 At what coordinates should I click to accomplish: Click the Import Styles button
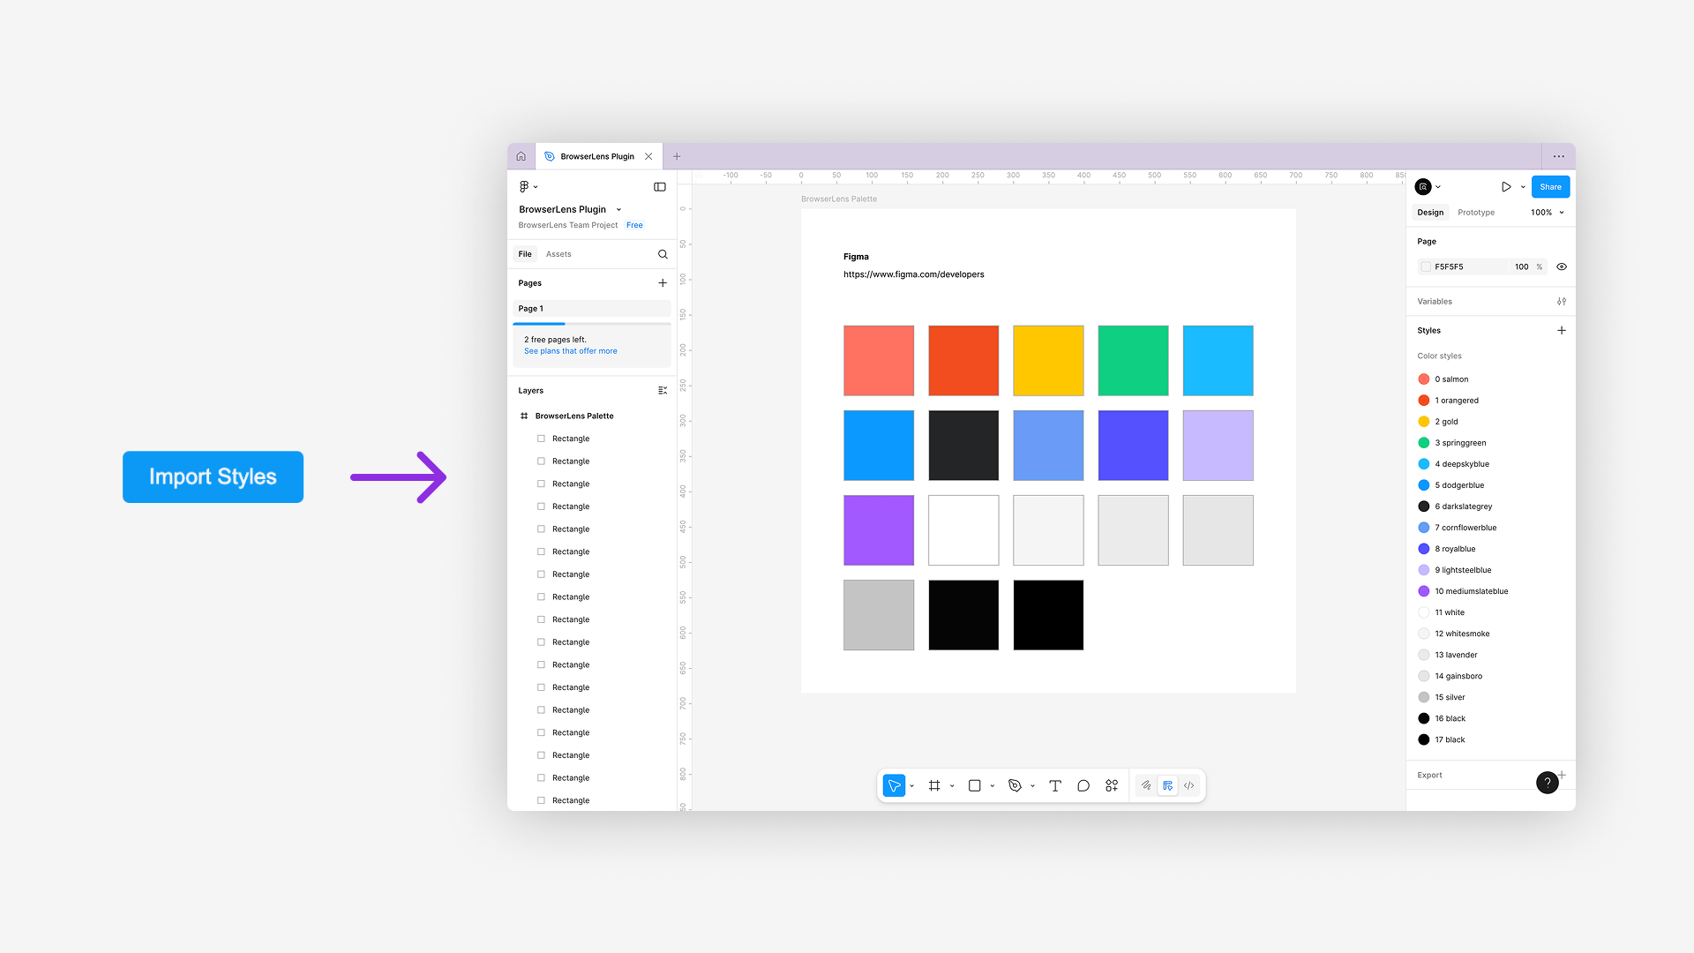point(213,477)
